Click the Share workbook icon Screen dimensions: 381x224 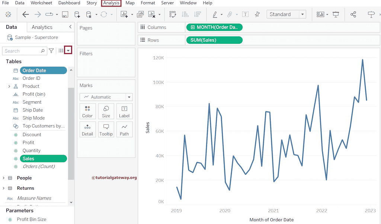353,14
